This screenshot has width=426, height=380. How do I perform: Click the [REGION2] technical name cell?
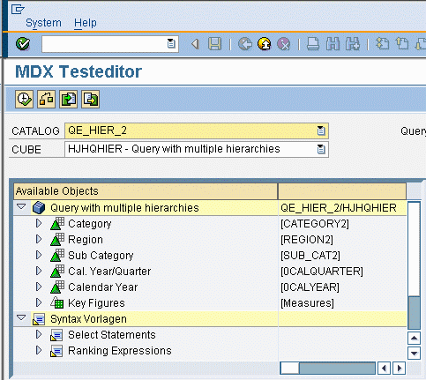point(307,240)
